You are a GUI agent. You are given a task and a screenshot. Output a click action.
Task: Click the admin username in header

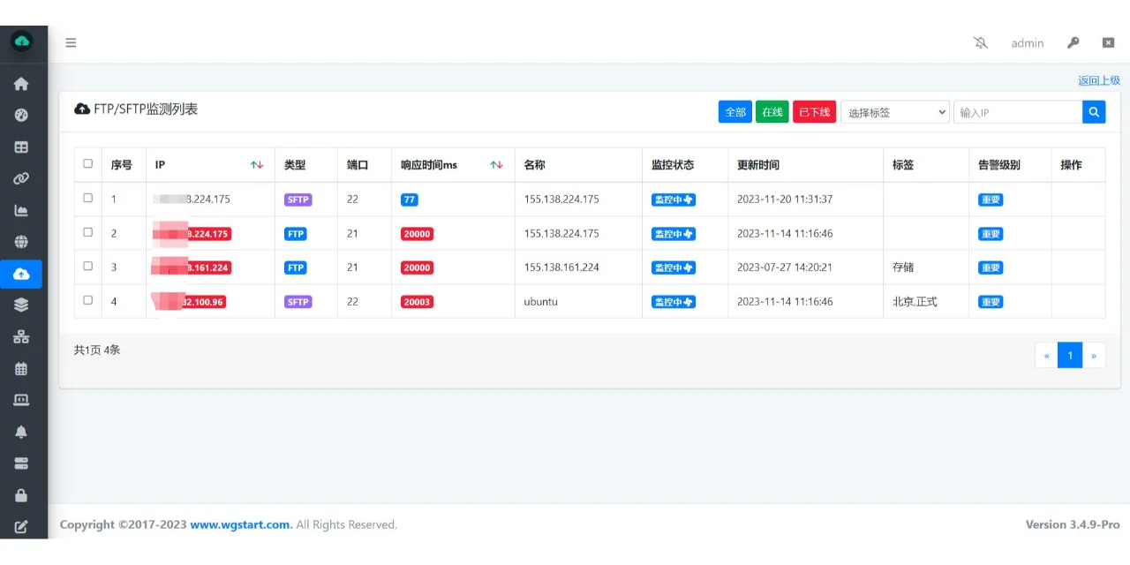(1028, 42)
